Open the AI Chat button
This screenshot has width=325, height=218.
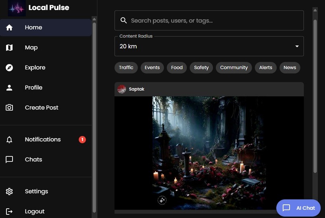pos(298,208)
